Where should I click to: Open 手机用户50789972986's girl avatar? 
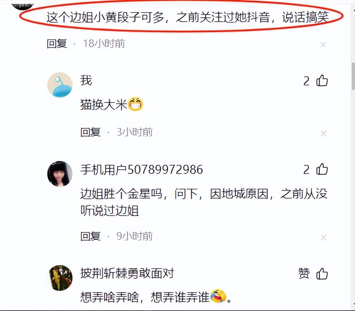[60, 174]
